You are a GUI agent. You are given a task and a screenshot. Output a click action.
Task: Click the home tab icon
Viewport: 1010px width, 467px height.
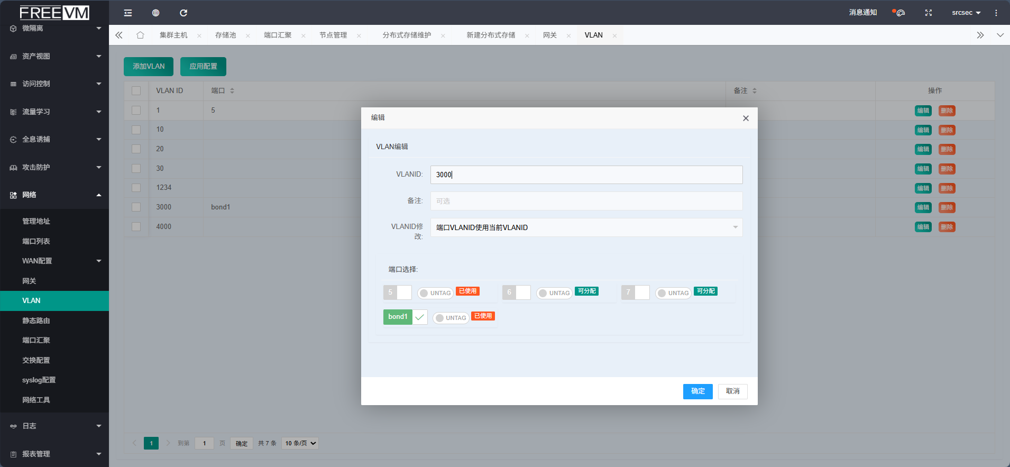[x=140, y=35]
